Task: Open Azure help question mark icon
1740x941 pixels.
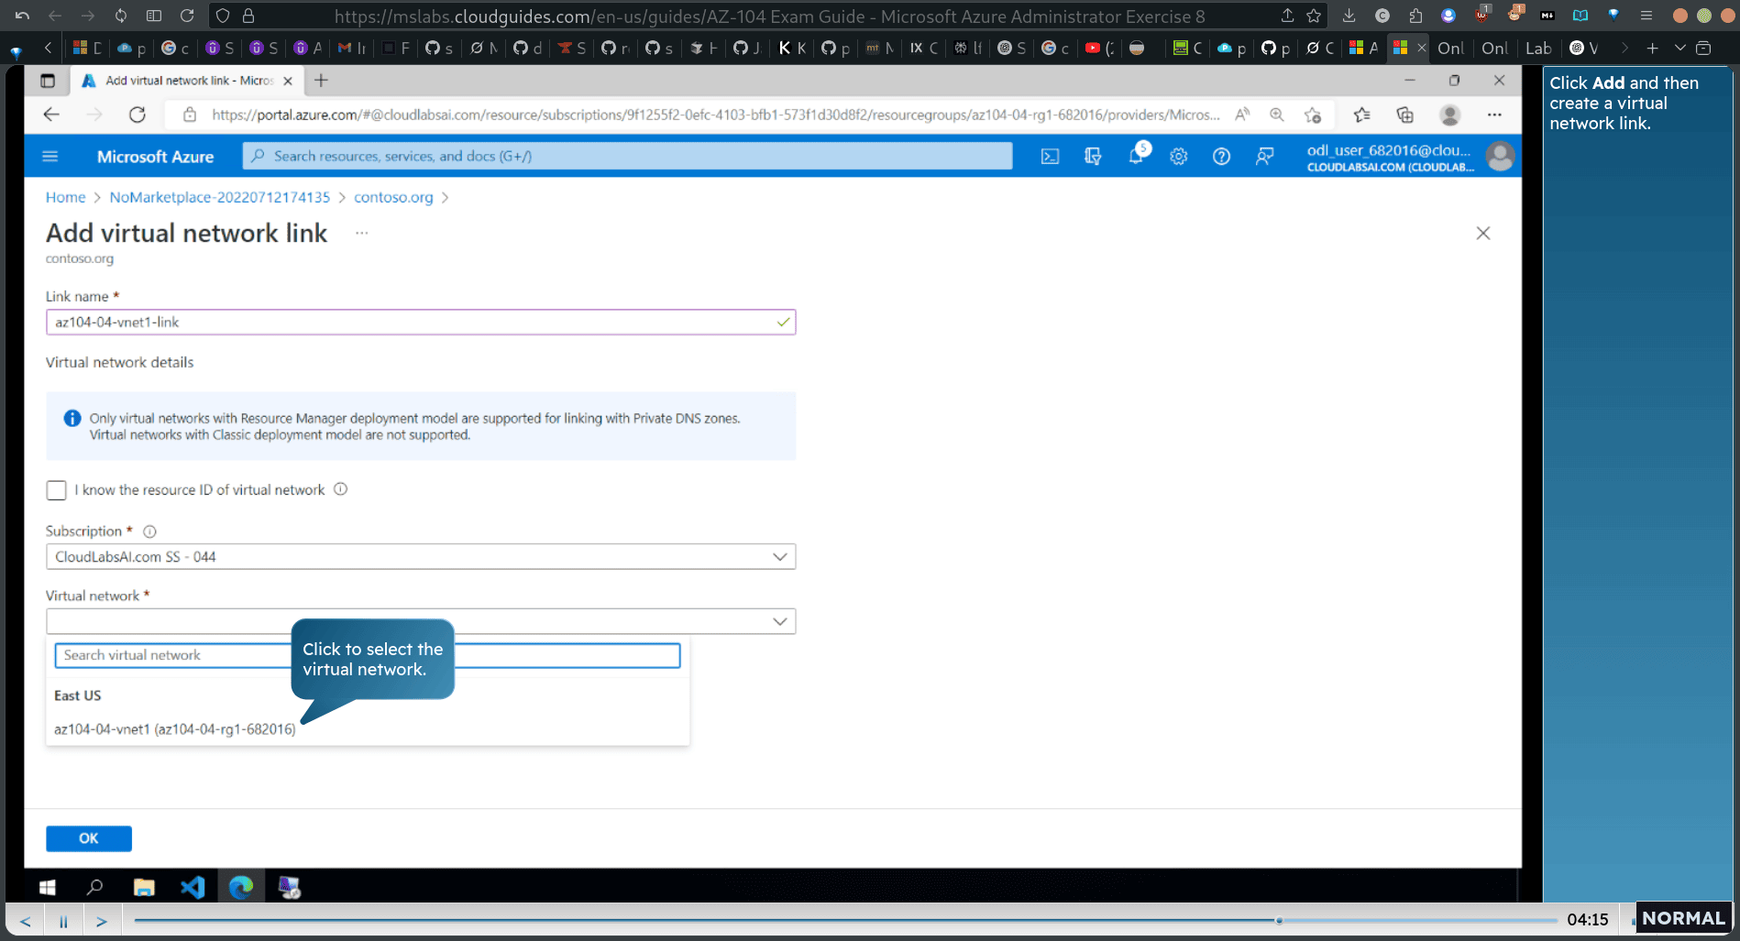Action: 1221,157
